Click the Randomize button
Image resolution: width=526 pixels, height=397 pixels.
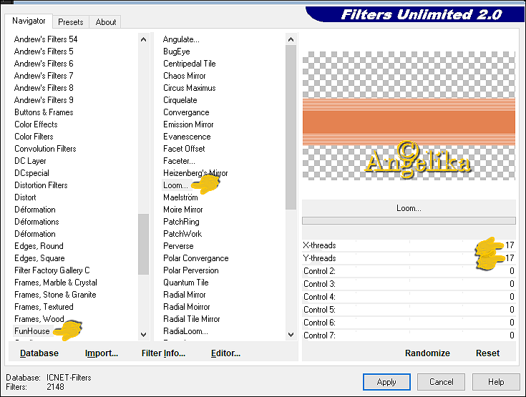tap(427, 353)
